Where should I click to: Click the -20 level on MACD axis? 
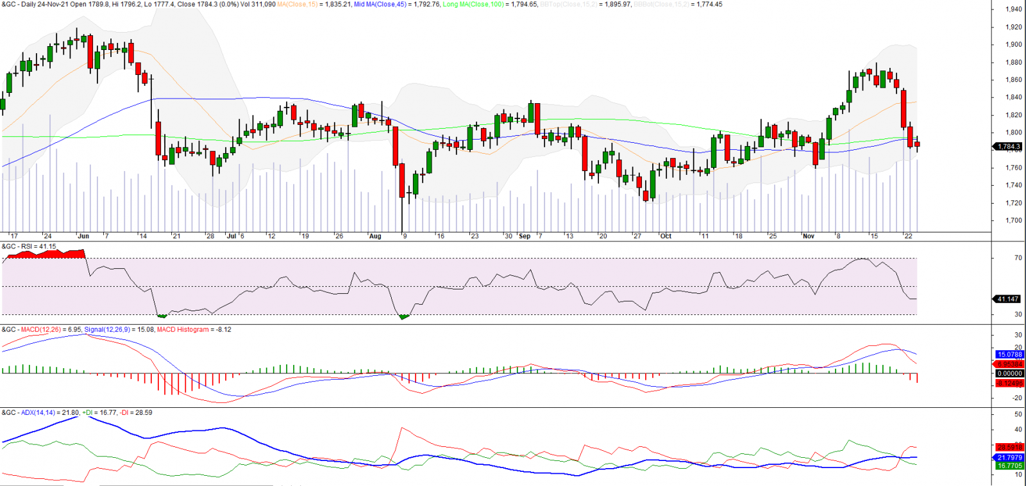pos(1017,398)
